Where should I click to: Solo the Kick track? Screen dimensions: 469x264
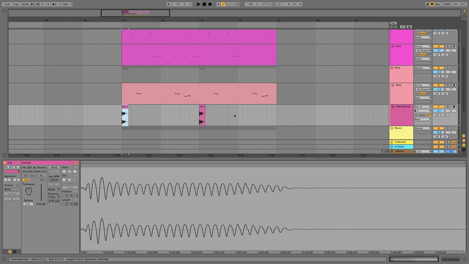pyautogui.click(x=448, y=46)
